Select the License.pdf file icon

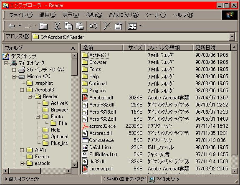coord(85,169)
